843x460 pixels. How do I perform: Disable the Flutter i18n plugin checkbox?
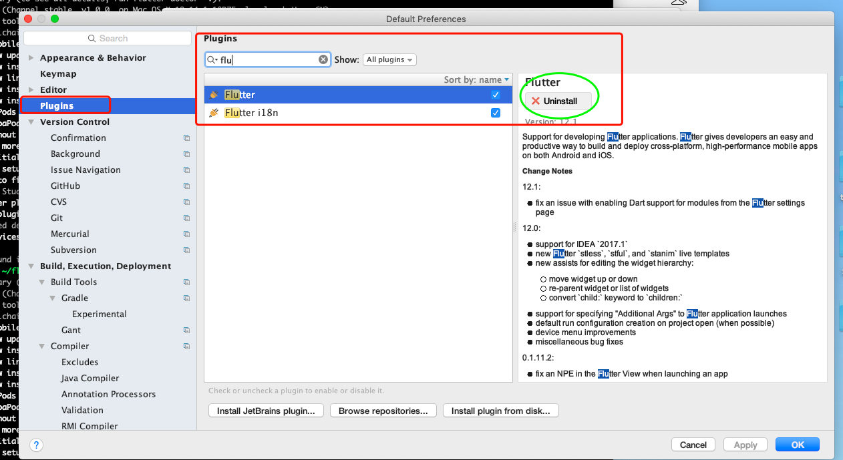point(496,113)
